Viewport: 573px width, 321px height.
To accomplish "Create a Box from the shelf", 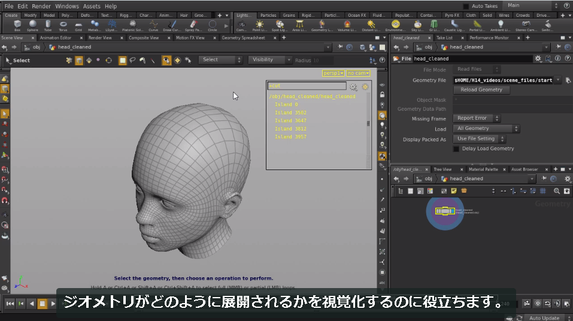I will point(17,26).
